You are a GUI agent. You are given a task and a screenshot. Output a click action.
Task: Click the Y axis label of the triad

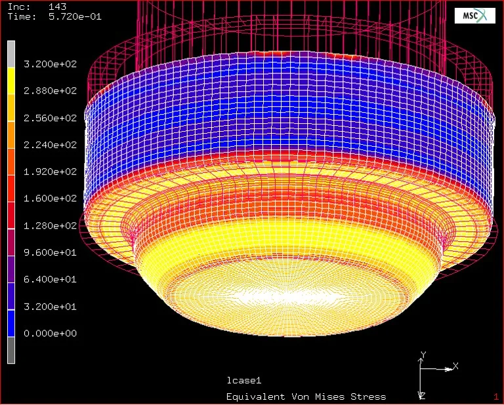pyautogui.click(x=423, y=355)
